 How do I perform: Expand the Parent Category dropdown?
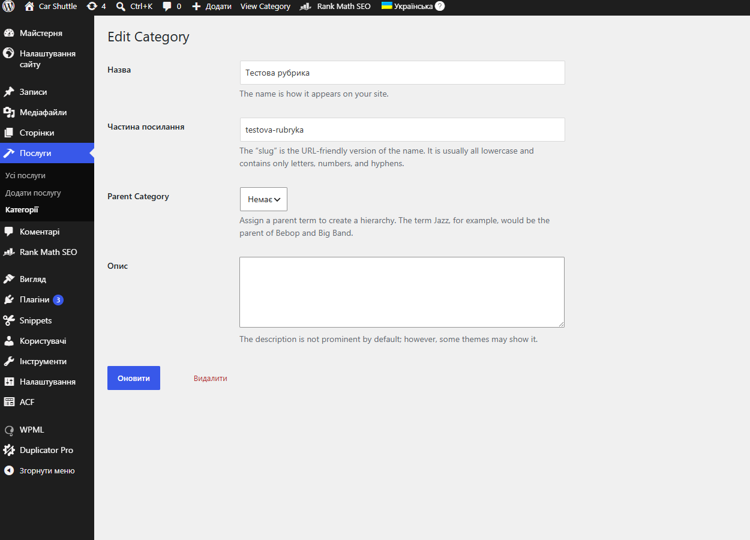(x=263, y=199)
